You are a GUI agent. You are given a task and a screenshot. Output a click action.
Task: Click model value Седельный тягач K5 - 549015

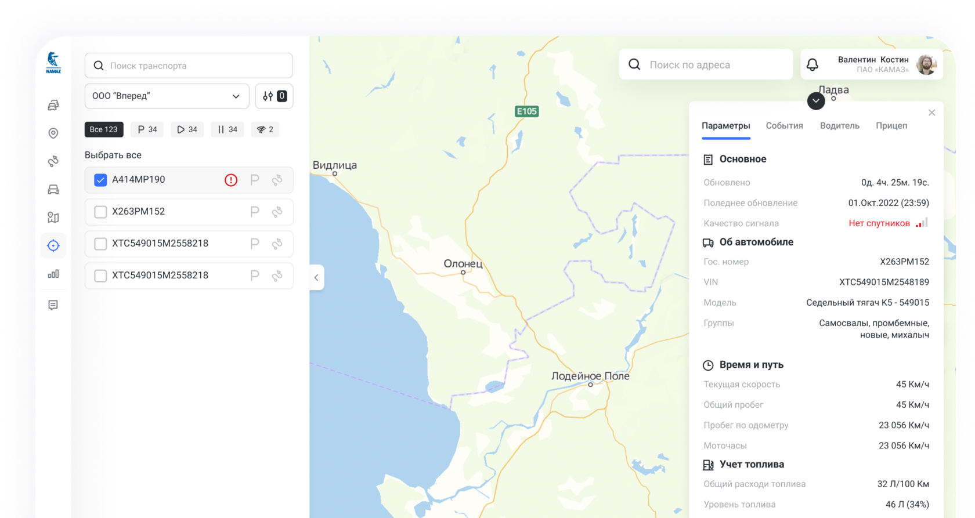(868, 303)
